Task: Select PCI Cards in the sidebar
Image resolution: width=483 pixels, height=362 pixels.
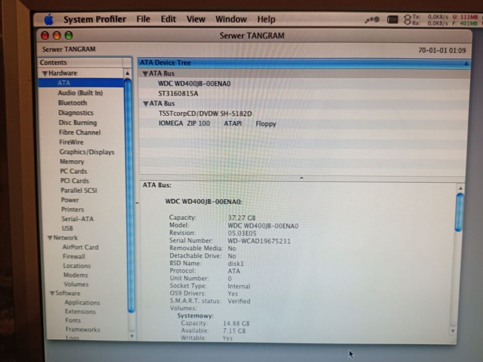Action: click(75, 180)
